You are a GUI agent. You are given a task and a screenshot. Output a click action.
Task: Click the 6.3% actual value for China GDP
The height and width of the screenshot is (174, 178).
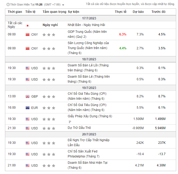(123, 34)
